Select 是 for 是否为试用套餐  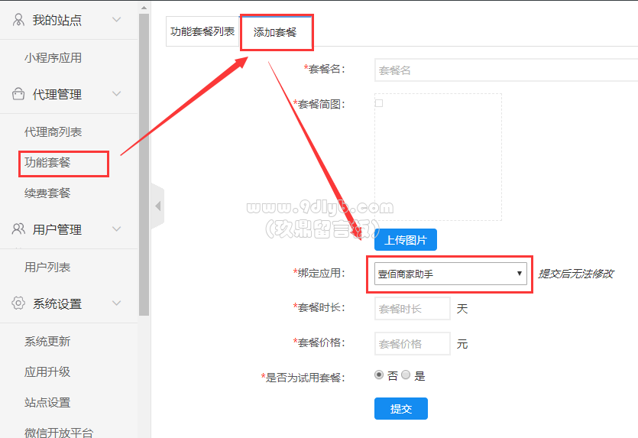pos(406,375)
